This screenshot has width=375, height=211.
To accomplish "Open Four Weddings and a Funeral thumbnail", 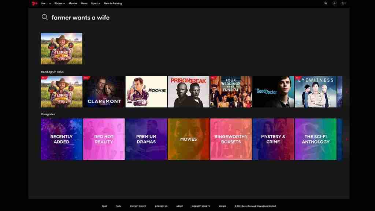I will tap(231, 92).
